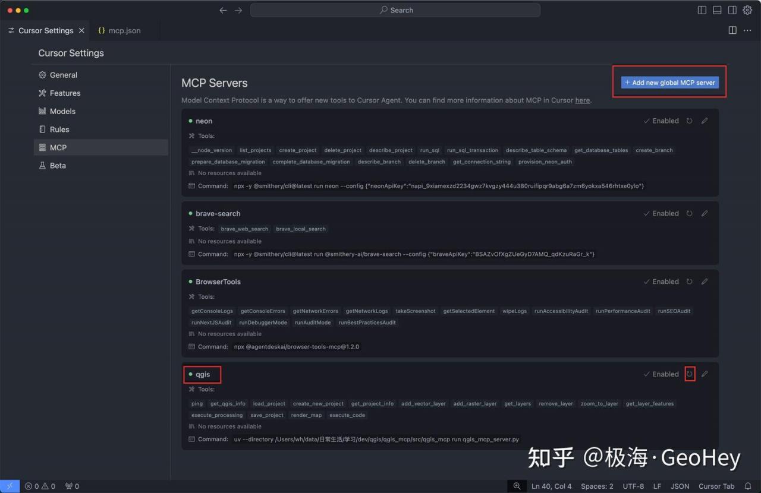Open Features settings section
761x493 pixels.
click(100, 93)
